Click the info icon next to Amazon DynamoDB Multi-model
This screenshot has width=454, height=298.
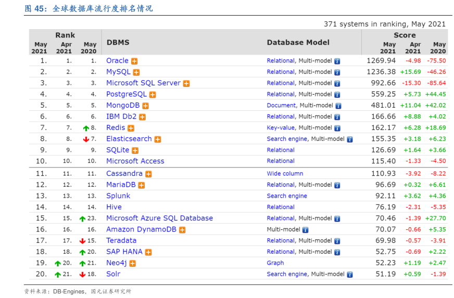click(x=305, y=230)
